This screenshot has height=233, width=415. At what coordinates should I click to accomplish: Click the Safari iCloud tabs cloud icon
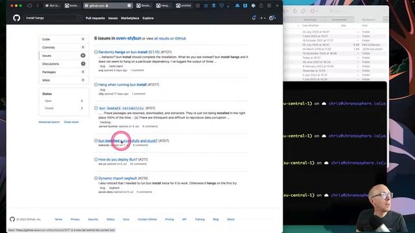(x=30, y=6)
